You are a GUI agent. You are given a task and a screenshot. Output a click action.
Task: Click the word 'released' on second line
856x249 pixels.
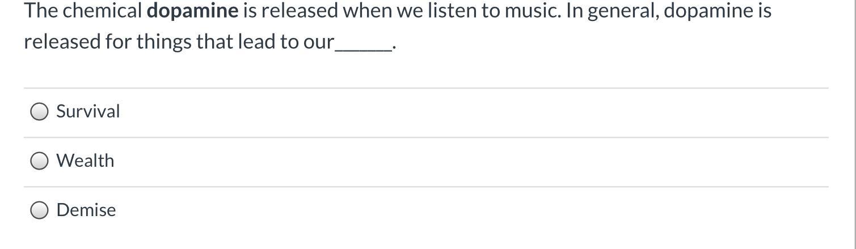coord(62,41)
